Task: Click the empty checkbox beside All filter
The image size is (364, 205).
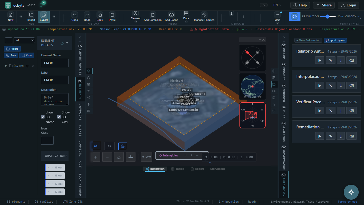Action: 9,40
